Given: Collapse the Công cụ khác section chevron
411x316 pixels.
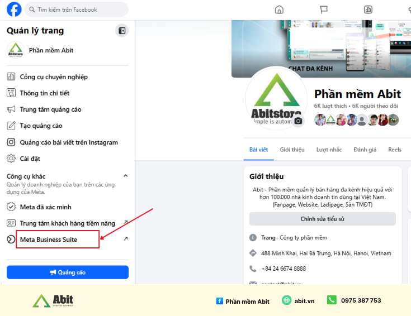Looking at the screenshot, I should pyautogui.click(x=126, y=176).
